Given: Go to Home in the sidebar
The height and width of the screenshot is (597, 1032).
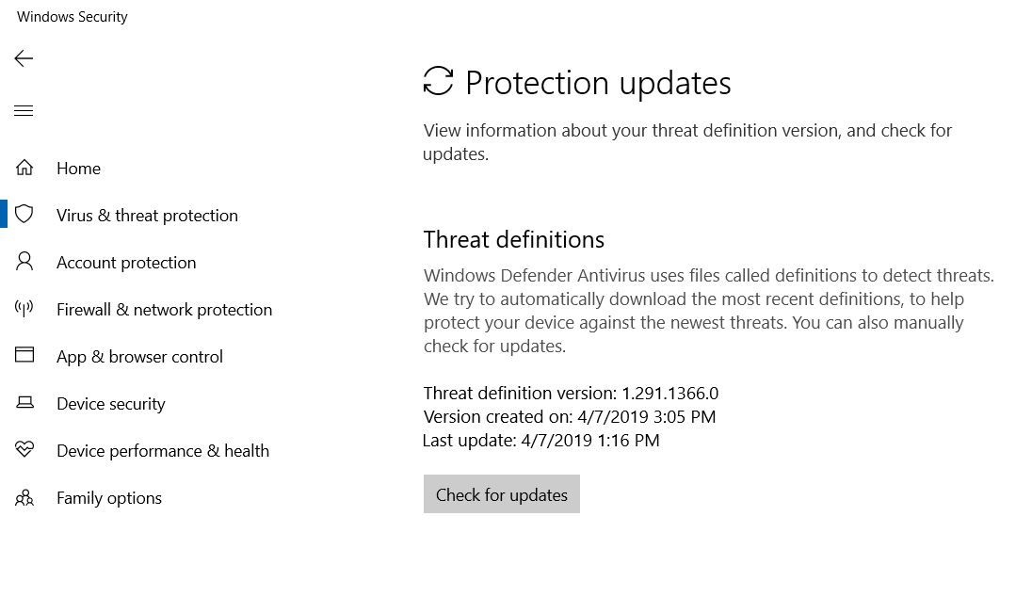Looking at the screenshot, I should pyautogui.click(x=78, y=169).
